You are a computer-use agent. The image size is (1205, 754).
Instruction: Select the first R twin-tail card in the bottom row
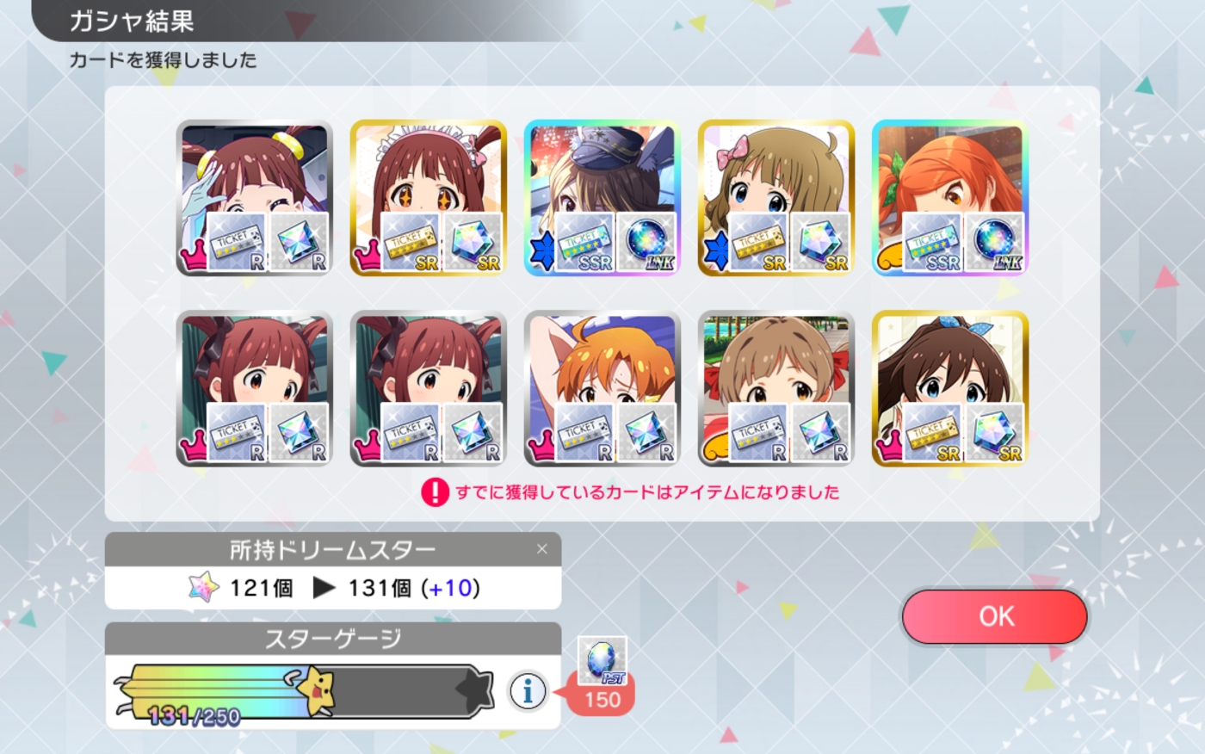254,388
